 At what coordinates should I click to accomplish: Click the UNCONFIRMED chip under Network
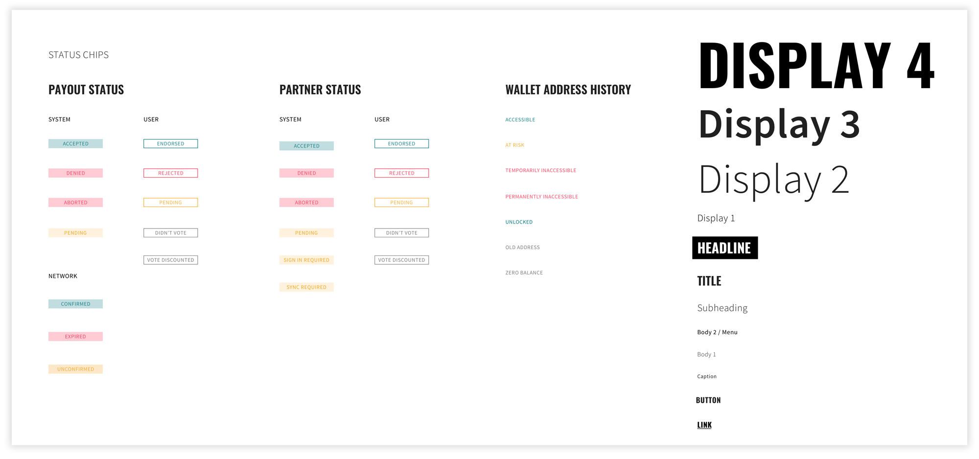point(75,368)
